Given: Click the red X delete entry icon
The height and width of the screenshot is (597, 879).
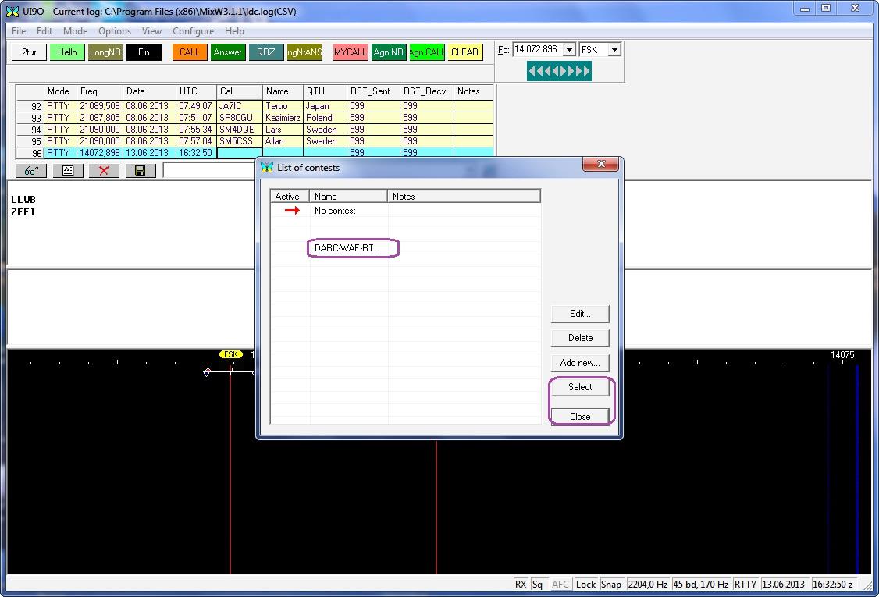Looking at the screenshot, I should pyautogui.click(x=104, y=171).
